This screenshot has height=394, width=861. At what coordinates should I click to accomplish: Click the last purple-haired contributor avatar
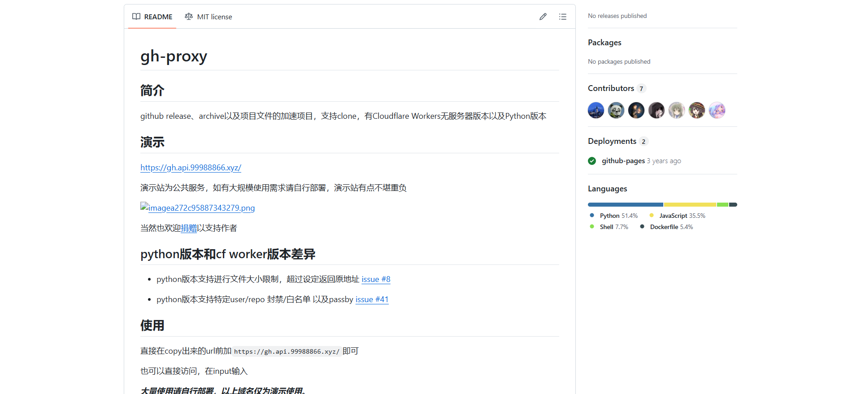(x=717, y=110)
